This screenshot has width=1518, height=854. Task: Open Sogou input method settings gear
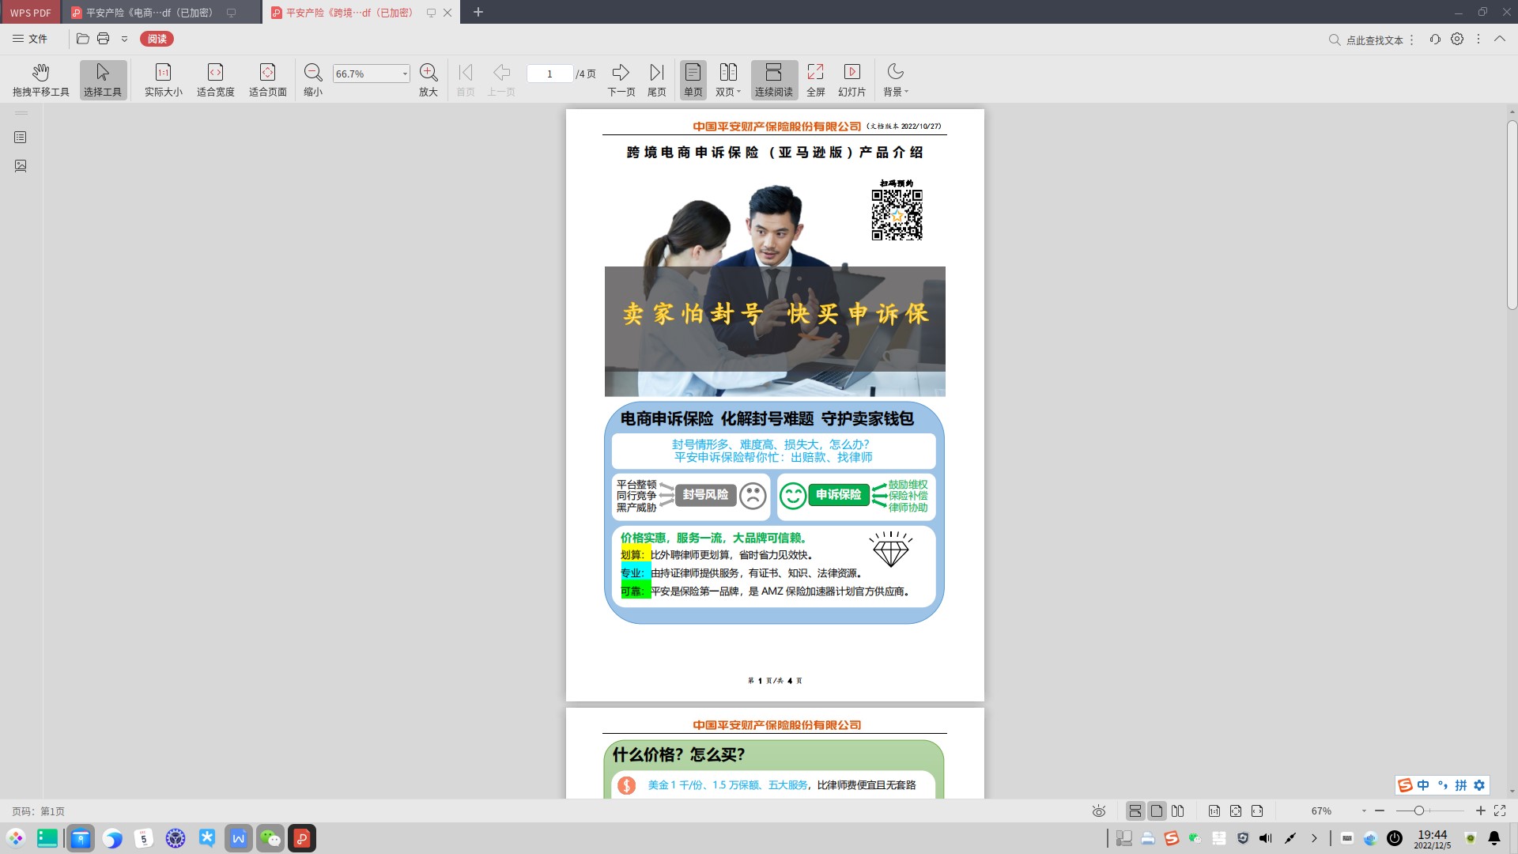[x=1479, y=785]
